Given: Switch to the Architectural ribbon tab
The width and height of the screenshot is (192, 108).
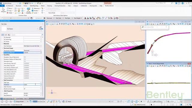Looking at the screenshot, I should pyautogui.click(x=9, y=6).
